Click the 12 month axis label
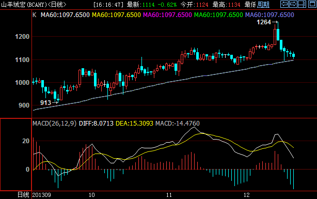Screen dimensions: 317x199 246,195
